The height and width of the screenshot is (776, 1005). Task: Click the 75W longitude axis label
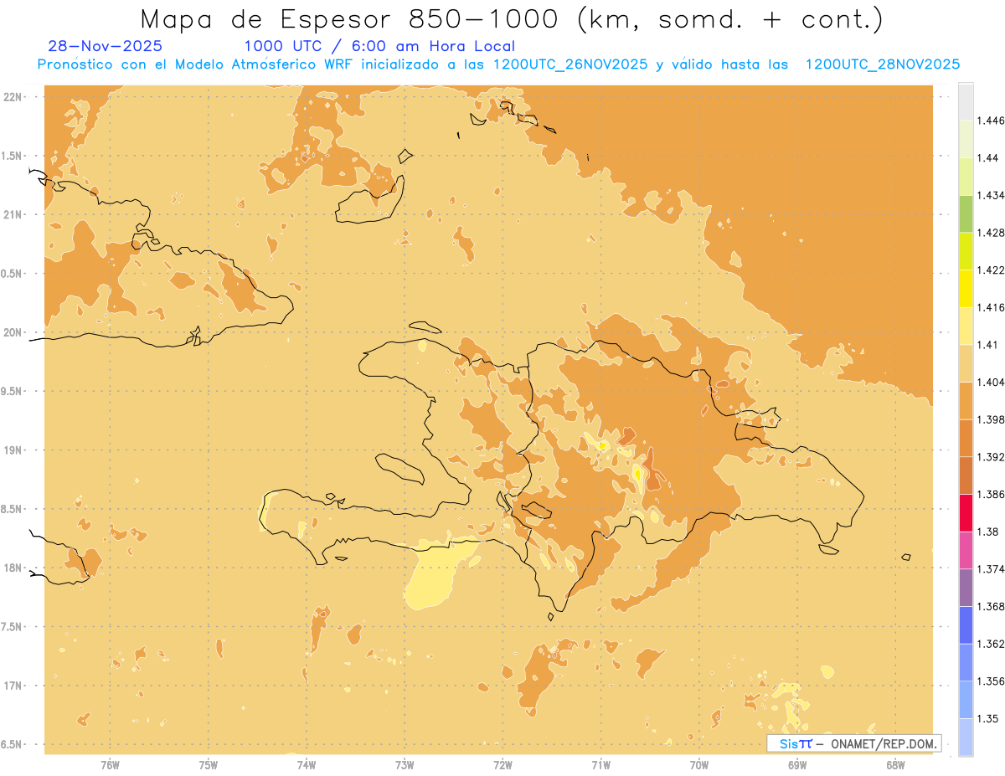point(208,764)
